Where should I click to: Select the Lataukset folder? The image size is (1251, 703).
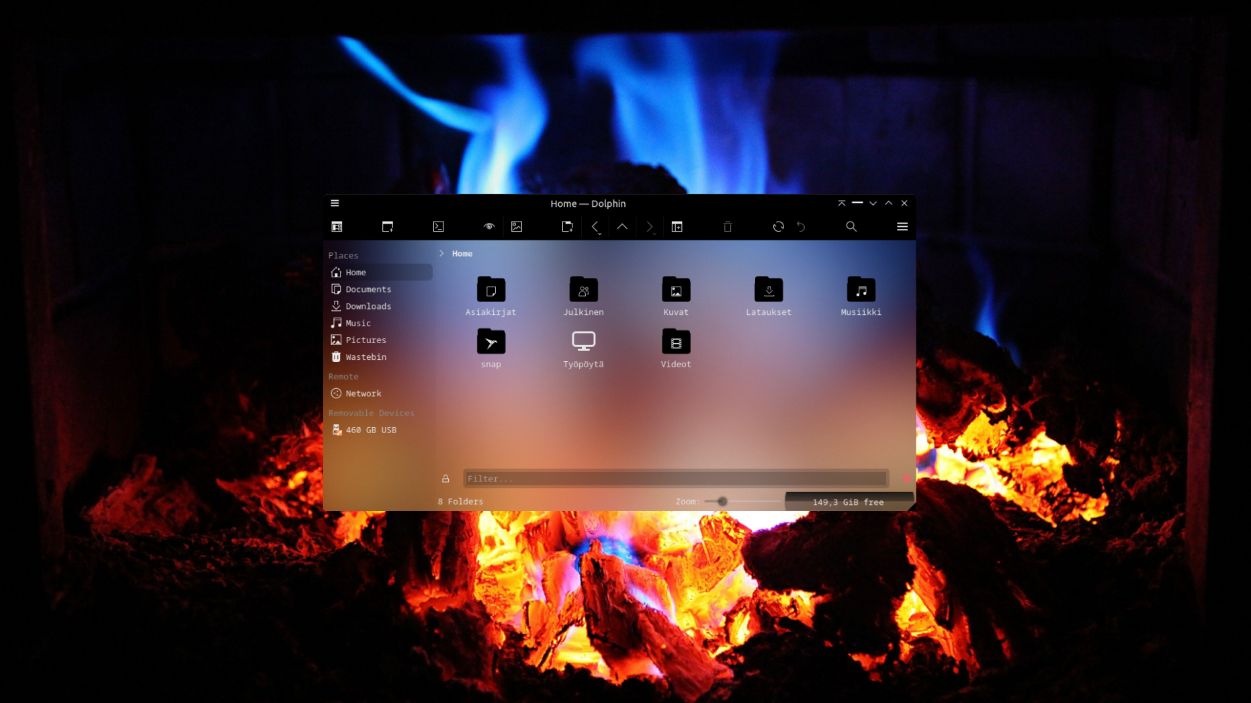769,296
